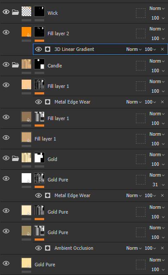
Task: Open opacity dropdown showing 31 on Gold Pure
Action: click(158, 184)
